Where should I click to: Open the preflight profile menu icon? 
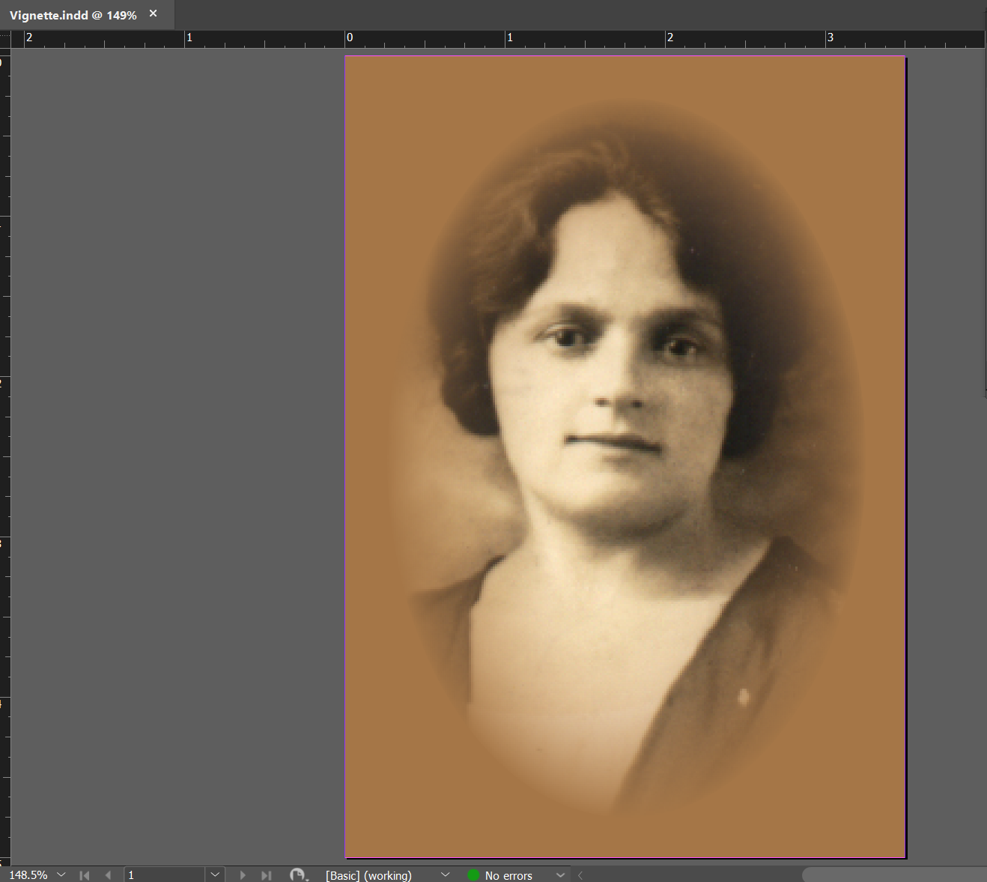coord(299,875)
